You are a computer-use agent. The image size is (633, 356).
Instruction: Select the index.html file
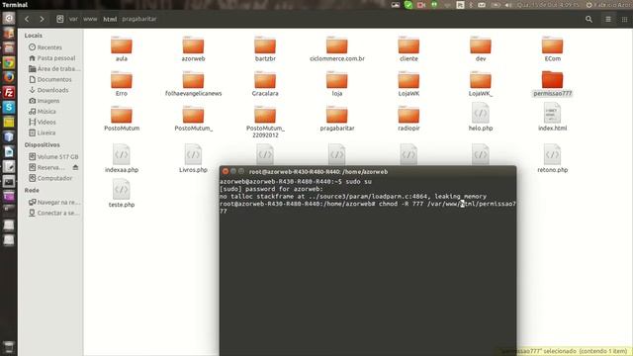tap(552, 117)
